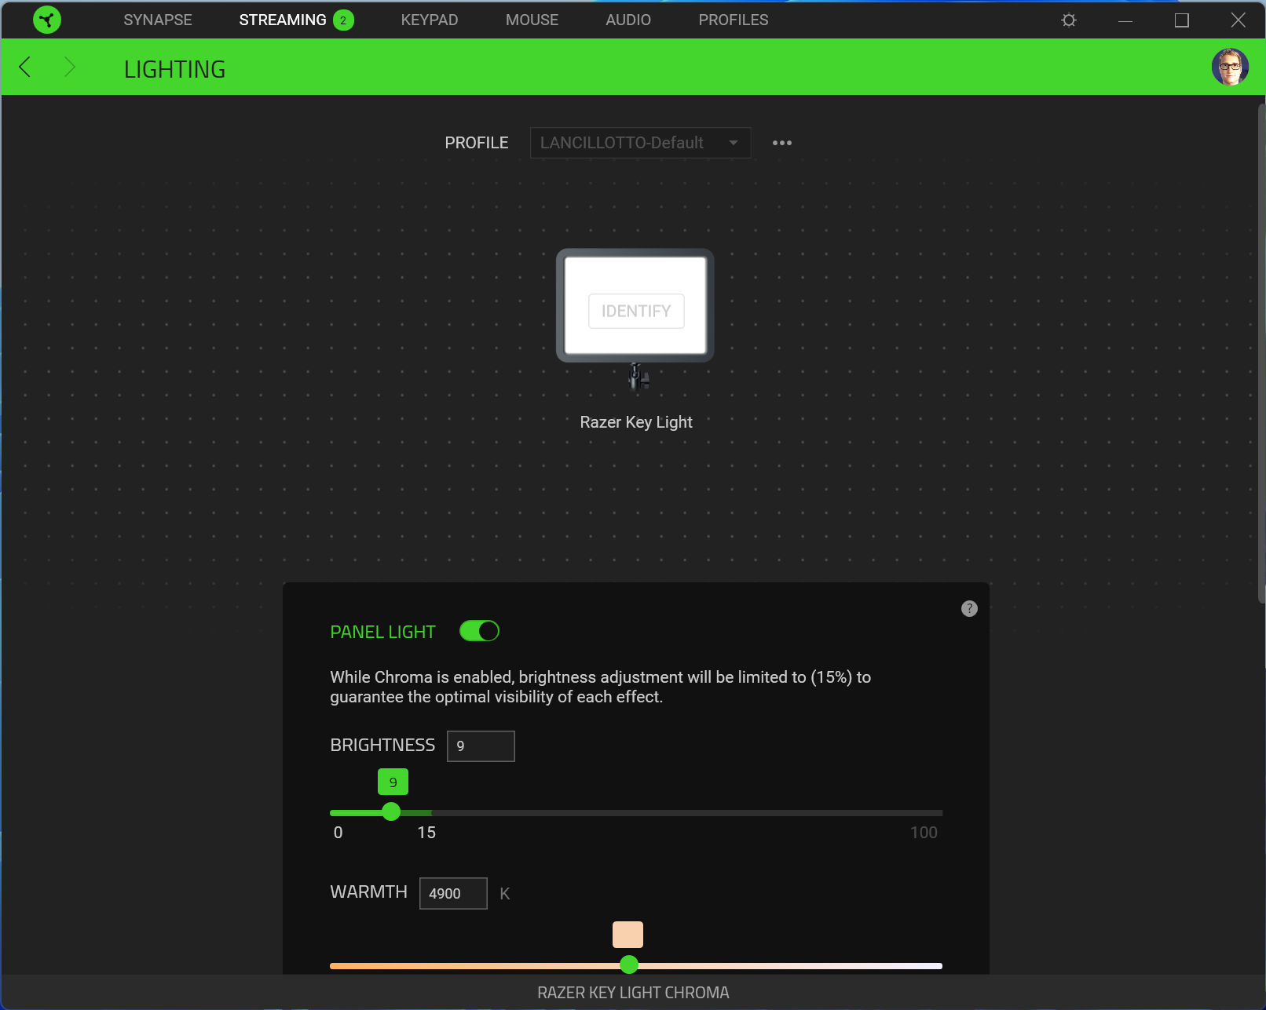Close the Razer Synapse window
The height and width of the screenshot is (1010, 1266).
point(1239,20)
